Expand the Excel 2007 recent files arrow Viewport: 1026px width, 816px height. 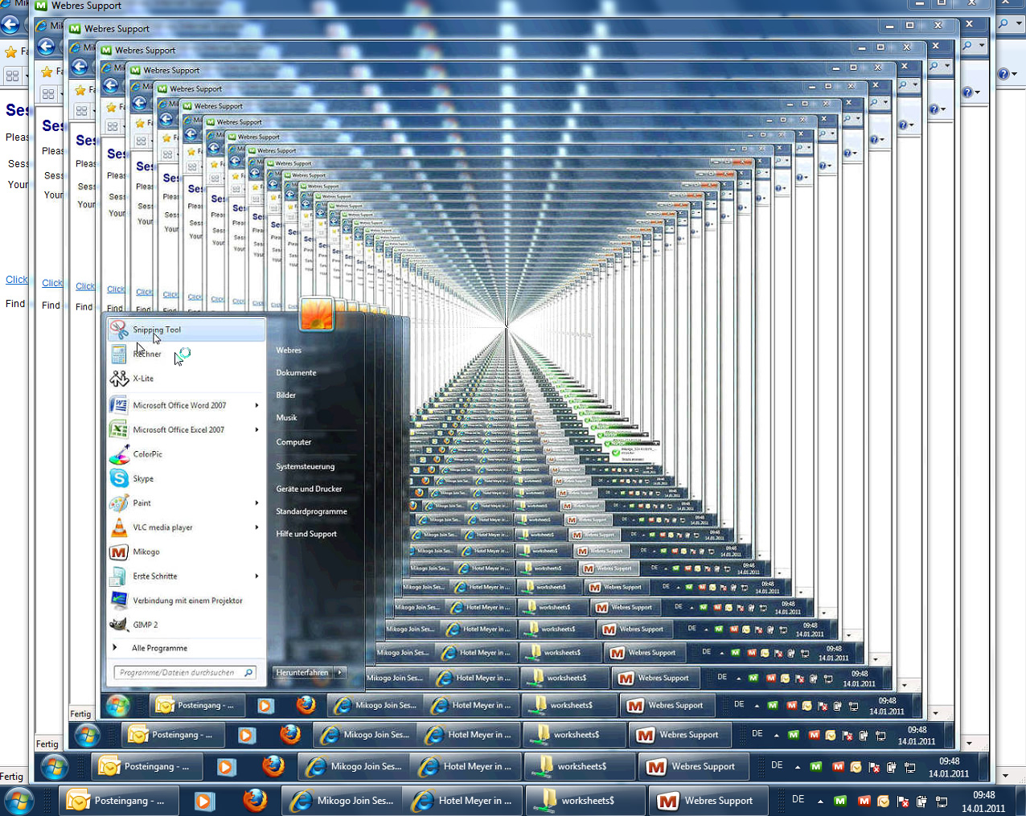[x=256, y=429]
